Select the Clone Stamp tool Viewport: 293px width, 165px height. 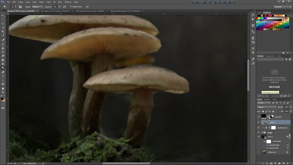[x=3, y=48]
